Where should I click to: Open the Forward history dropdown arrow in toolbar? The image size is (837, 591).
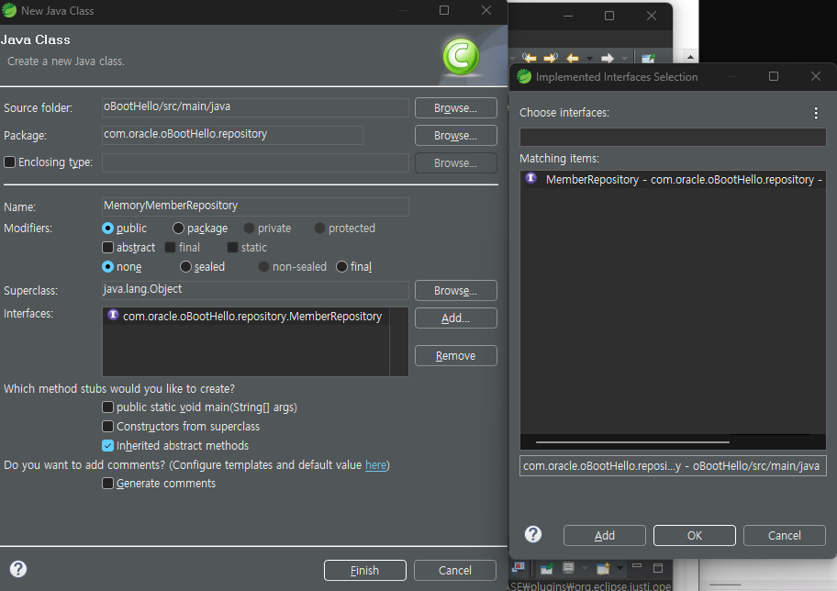[624, 58]
